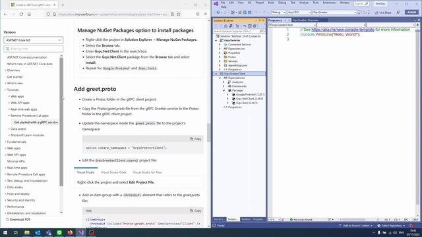
Task: Click the docs sidebar vertical scrollbar
Action: tap(61, 121)
